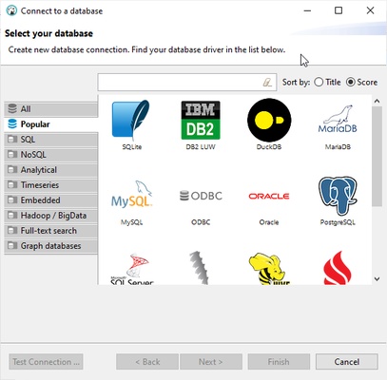Screen dimensions: 387x380
Task: Show Full-text search category
Action: pos(51,231)
